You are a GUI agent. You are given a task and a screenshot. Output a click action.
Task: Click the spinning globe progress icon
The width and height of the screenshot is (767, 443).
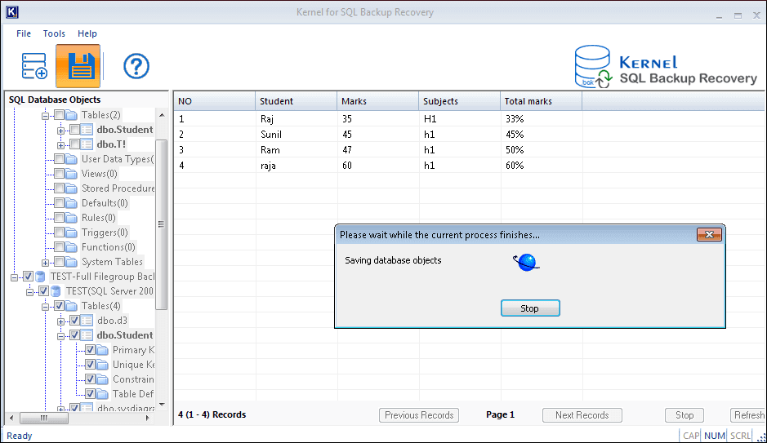click(x=526, y=262)
